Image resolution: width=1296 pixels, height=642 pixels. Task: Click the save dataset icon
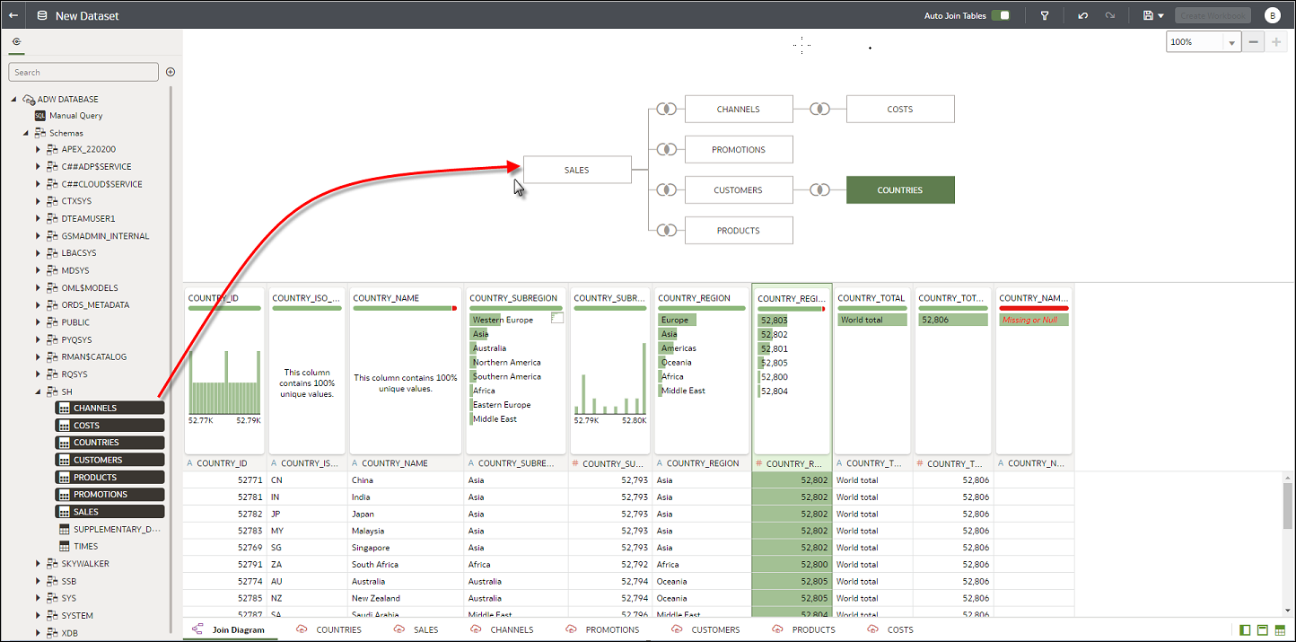click(x=1149, y=15)
